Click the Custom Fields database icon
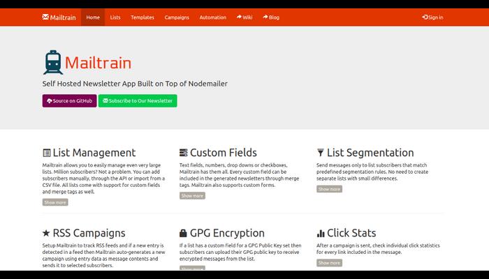The image size is (489, 279). coord(183,153)
